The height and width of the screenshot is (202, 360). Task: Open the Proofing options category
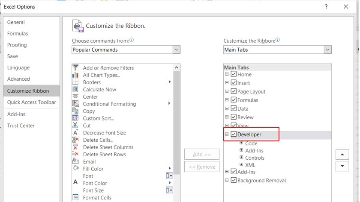point(31,45)
